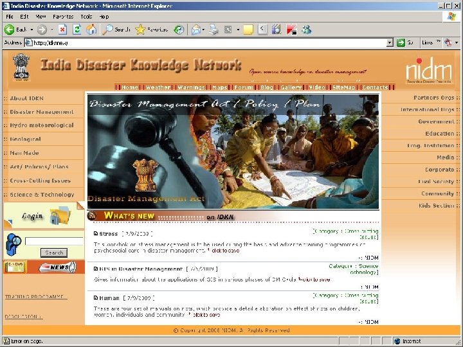Click document icon beside GIS in Disaster Management

[x=96, y=269]
